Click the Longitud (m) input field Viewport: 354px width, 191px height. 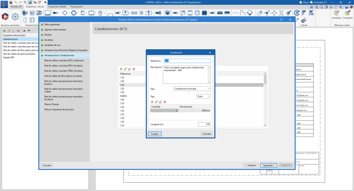[x=204, y=124]
